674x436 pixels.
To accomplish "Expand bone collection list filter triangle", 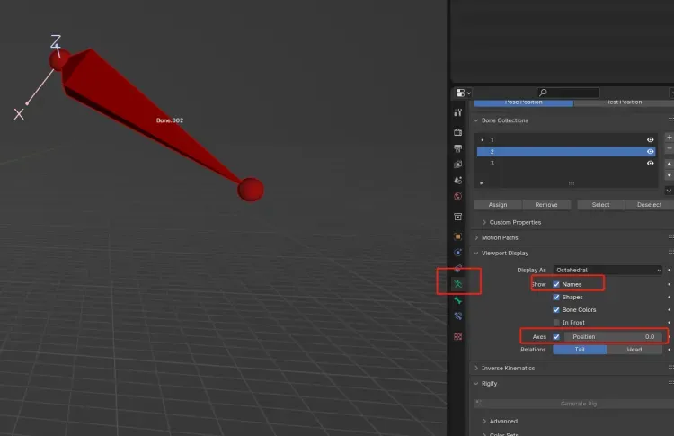I will pyautogui.click(x=482, y=183).
